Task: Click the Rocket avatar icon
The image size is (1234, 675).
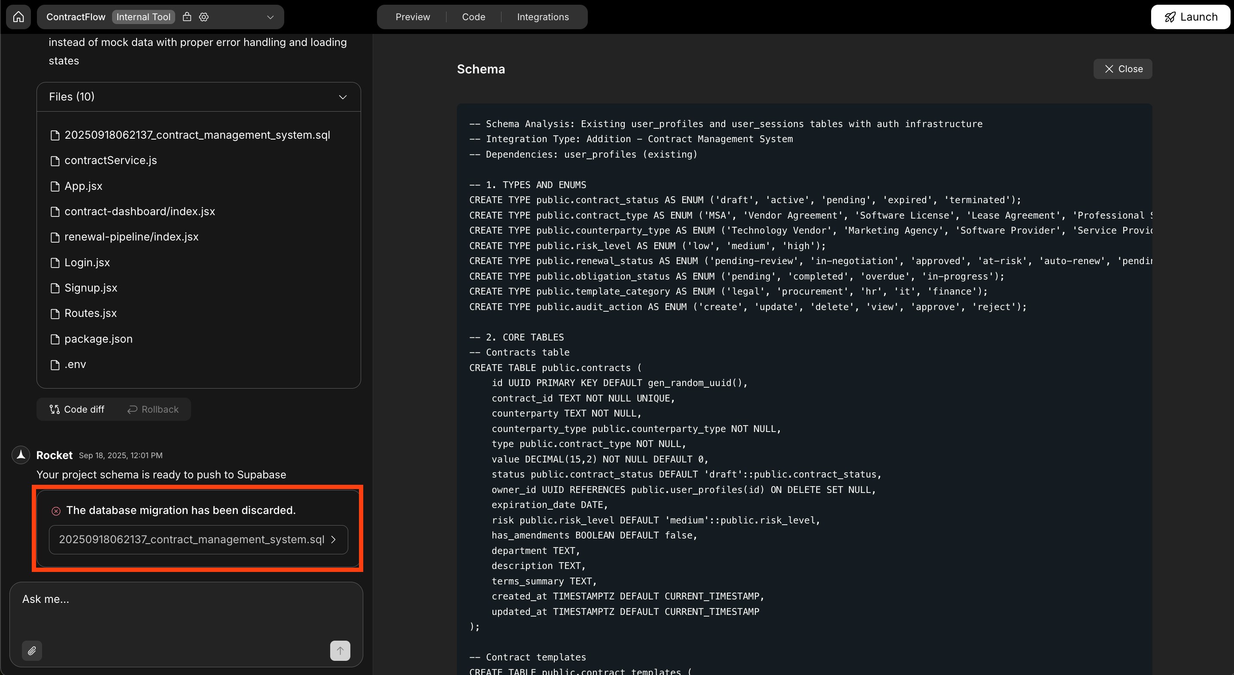Action: (21, 455)
